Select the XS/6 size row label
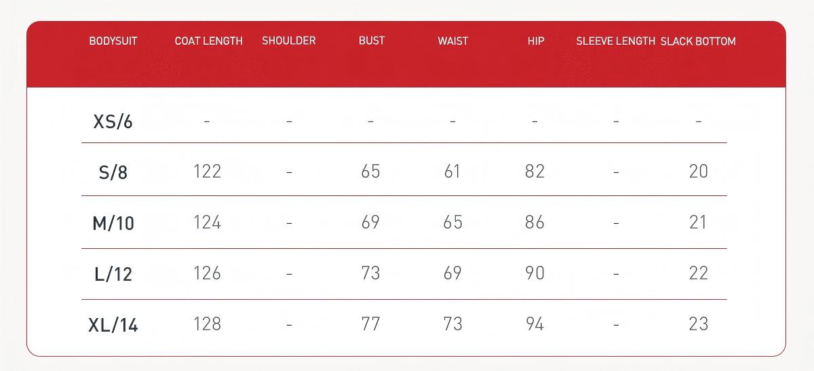Screen dimensions: 814x371 click(x=113, y=122)
